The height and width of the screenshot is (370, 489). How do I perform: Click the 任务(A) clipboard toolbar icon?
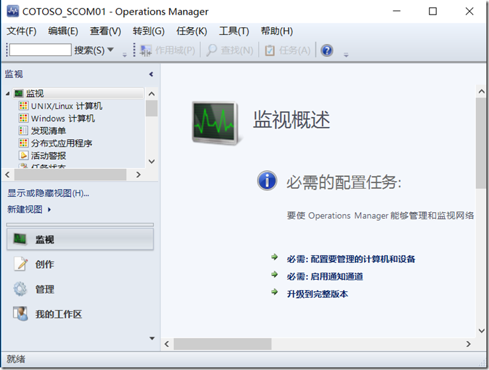[x=270, y=50]
